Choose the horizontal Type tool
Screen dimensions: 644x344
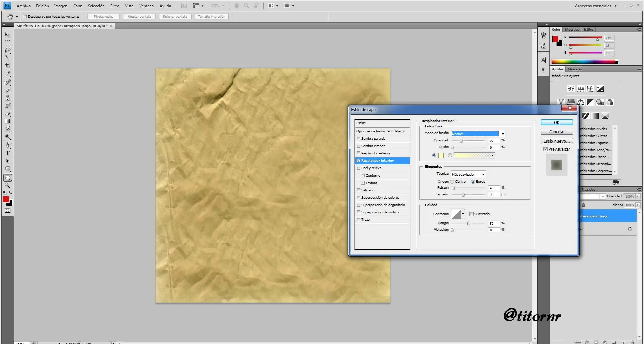click(8, 153)
